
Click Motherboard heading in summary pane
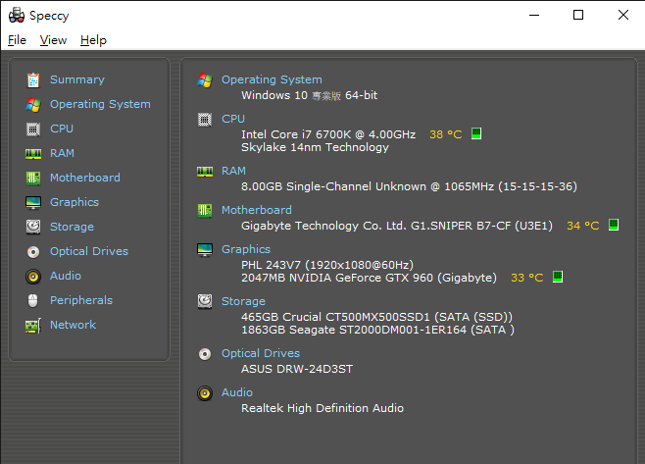click(257, 210)
